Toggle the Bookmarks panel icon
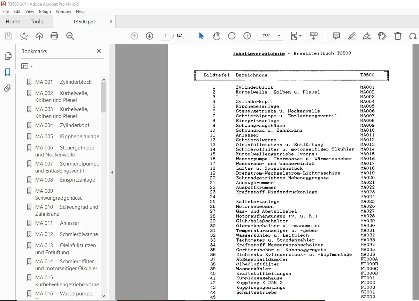This screenshot has height=301, width=419. (8, 72)
